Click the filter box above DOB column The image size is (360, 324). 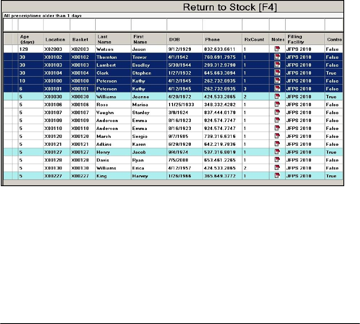coord(185,25)
